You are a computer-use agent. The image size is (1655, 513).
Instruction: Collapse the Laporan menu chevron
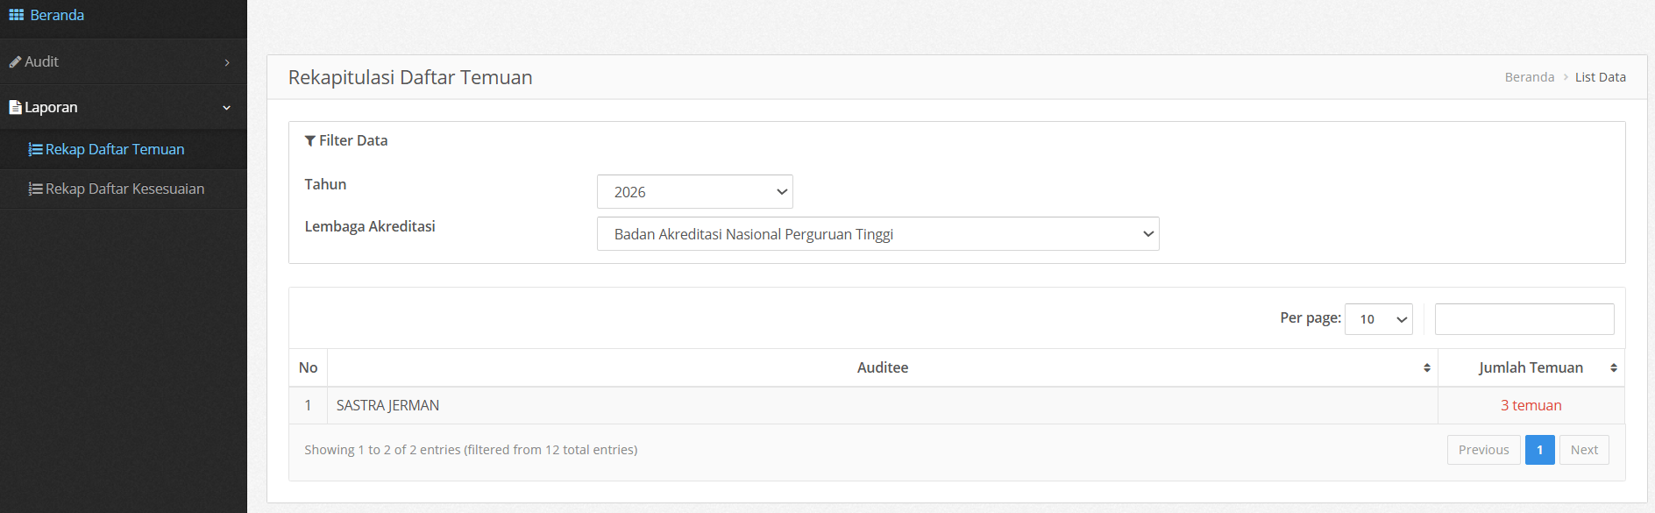tap(227, 108)
